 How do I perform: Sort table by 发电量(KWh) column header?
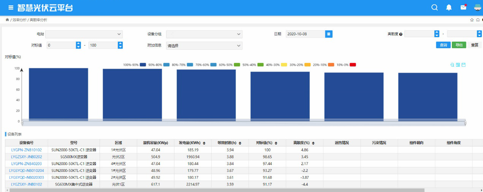[x=192, y=143]
